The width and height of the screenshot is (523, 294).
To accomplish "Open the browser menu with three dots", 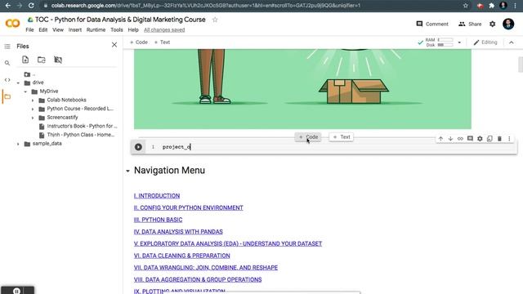I will (x=515, y=6).
